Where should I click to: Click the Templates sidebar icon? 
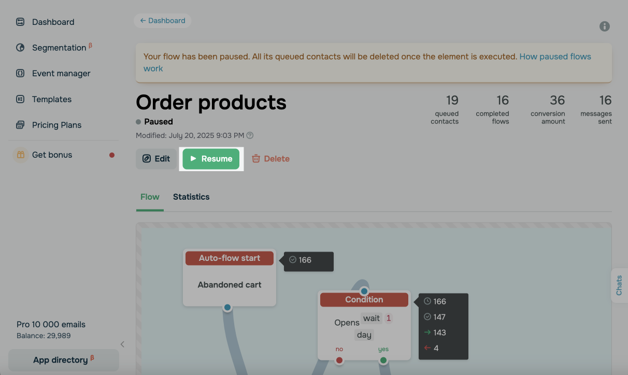pos(20,99)
